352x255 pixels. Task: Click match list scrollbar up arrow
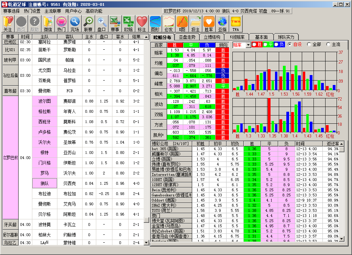pos(146,37)
